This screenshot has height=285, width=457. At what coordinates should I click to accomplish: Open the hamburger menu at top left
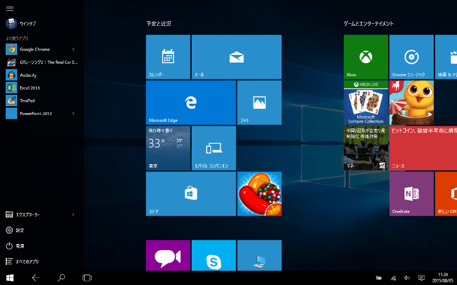click(x=10, y=8)
